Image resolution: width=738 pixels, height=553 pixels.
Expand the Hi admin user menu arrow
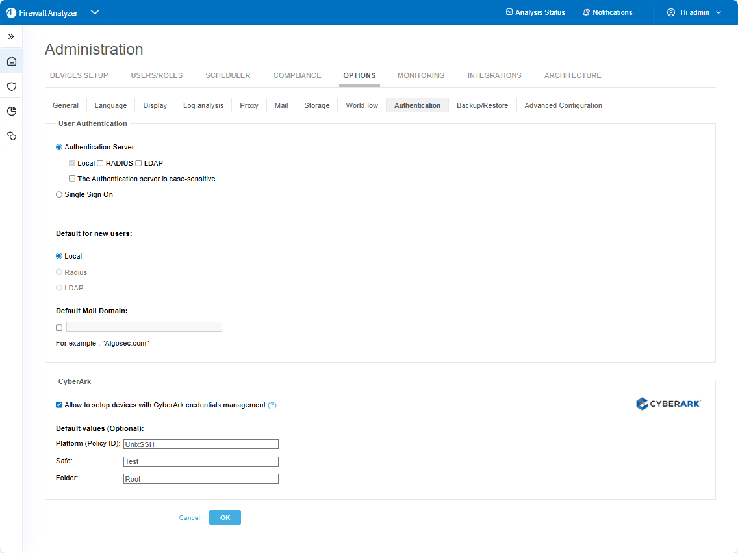tap(719, 12)
